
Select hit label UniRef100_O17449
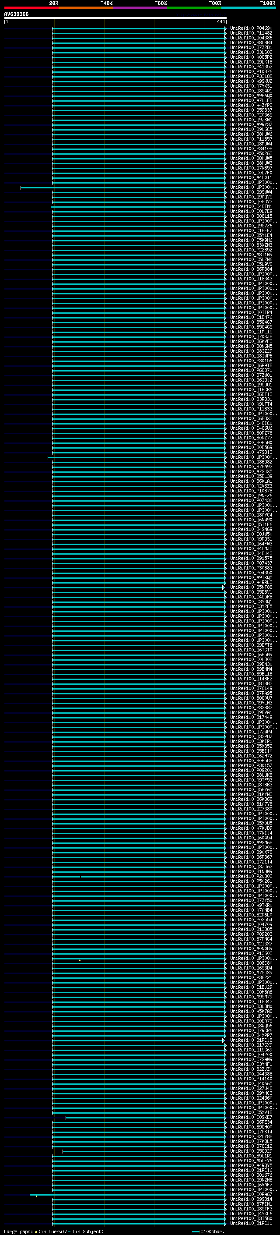click(x=251, y=717)
